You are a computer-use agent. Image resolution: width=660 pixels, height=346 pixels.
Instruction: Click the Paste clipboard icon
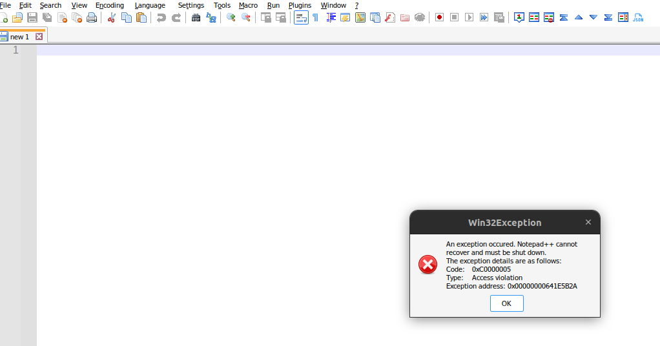tap(141, 17)
